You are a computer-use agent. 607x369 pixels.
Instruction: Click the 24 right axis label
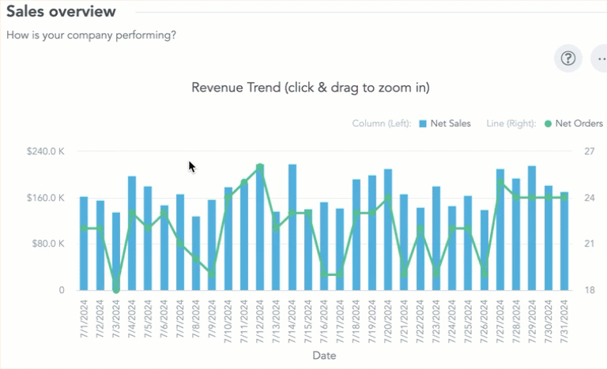589,198
